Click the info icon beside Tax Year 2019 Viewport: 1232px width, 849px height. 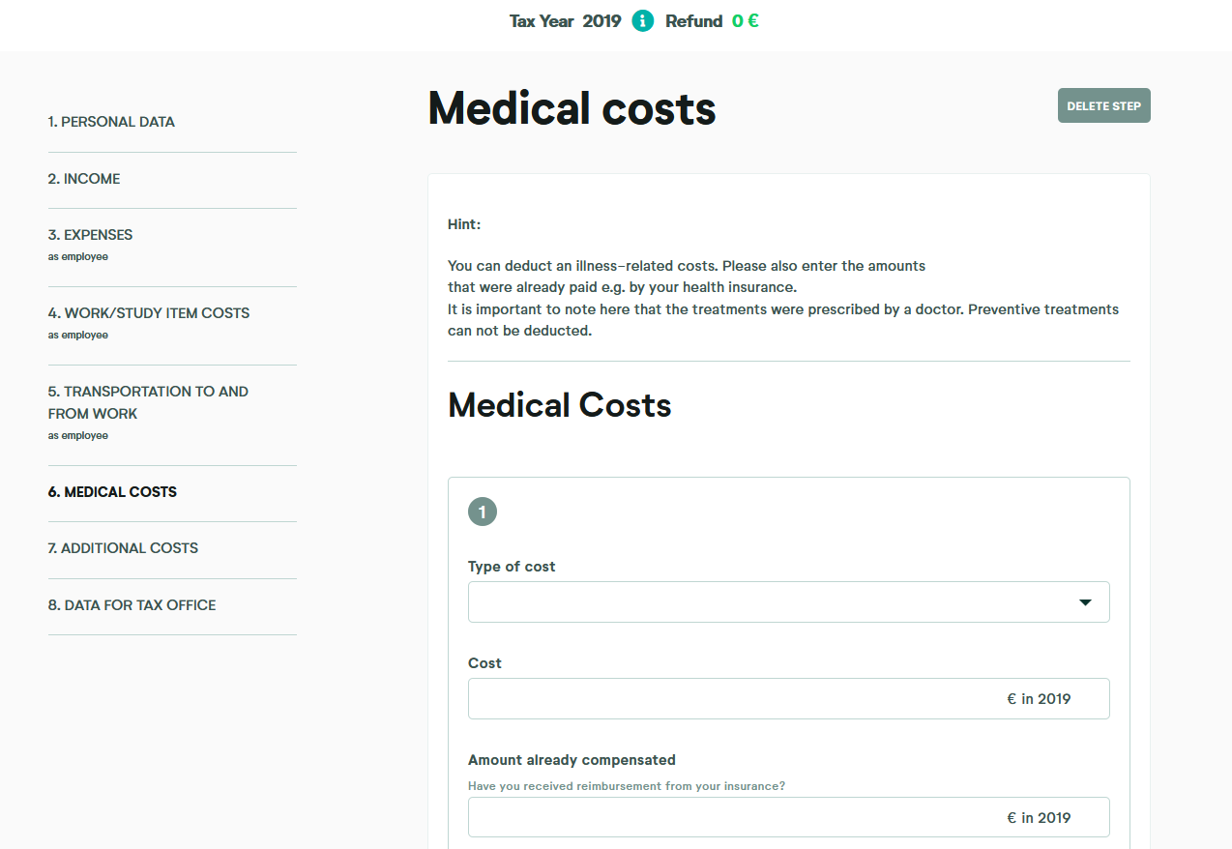643,21
